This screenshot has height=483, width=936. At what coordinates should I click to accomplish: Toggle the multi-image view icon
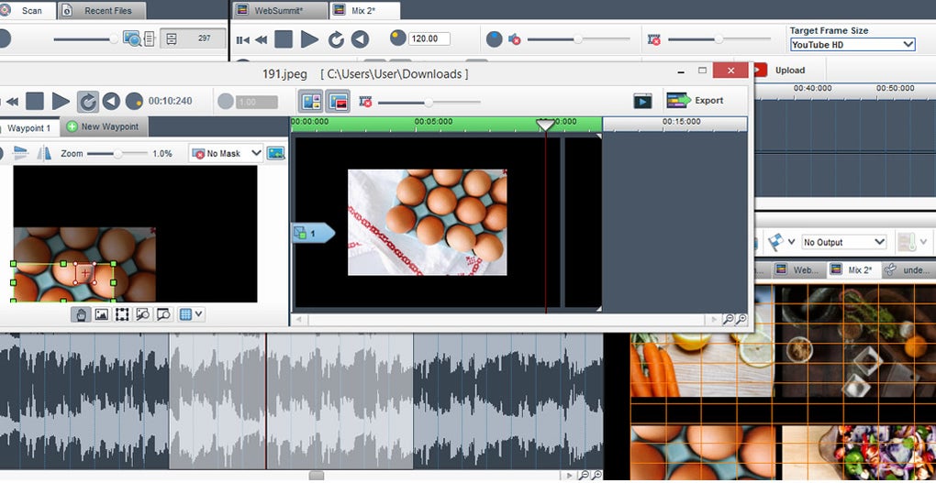click(x=310, y=101)
